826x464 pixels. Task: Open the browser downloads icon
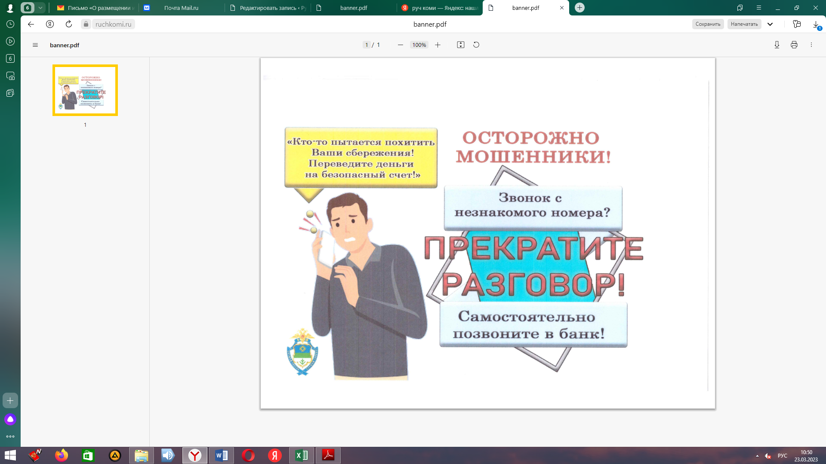816,24
